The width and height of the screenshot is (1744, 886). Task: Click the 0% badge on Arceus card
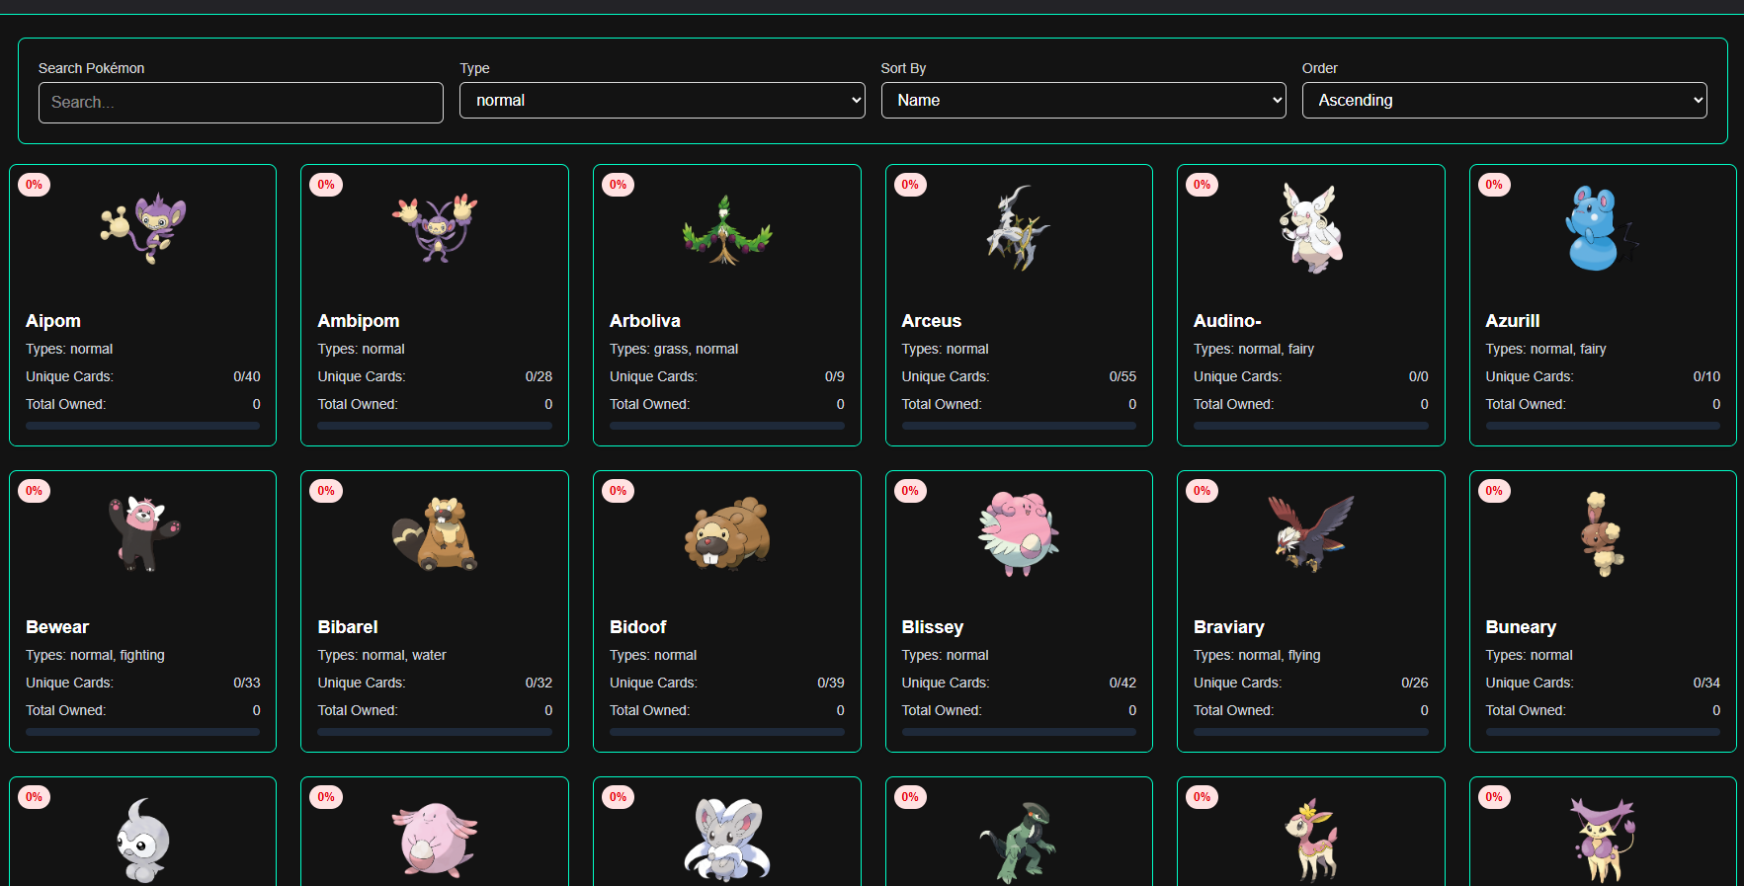(x=910, y=185)
